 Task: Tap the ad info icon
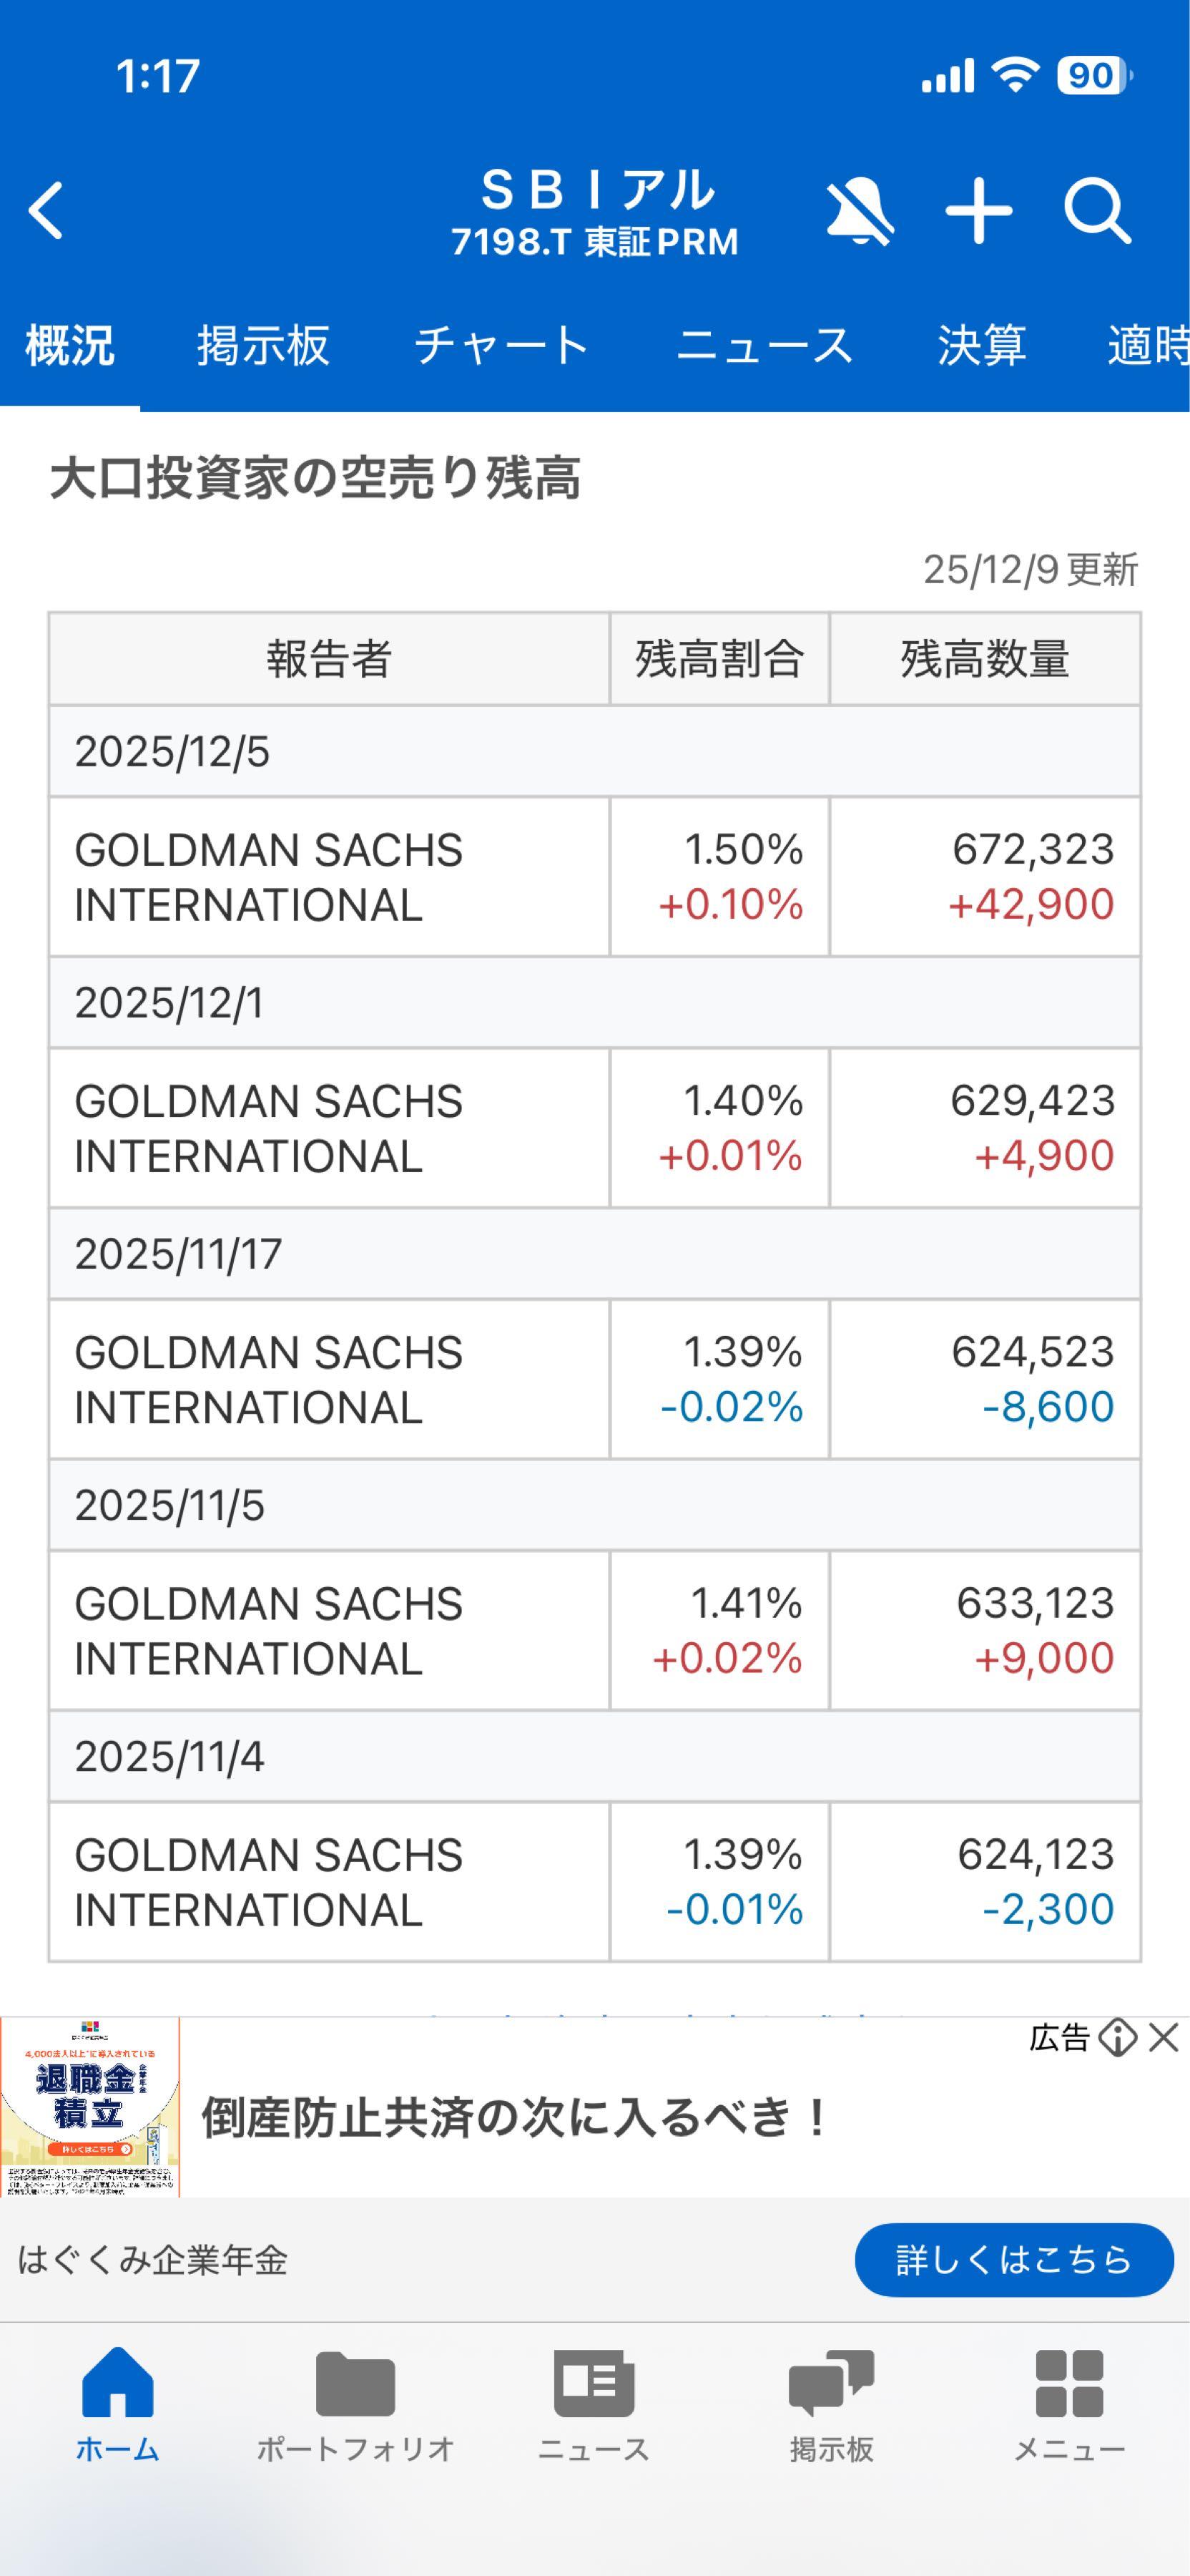1117,2038
